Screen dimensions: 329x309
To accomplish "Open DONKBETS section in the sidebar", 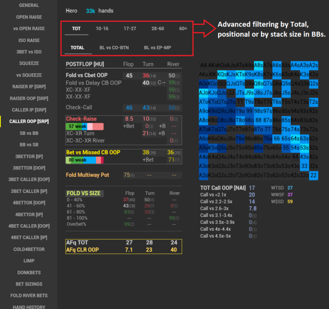I will click(x=29, y=272).
